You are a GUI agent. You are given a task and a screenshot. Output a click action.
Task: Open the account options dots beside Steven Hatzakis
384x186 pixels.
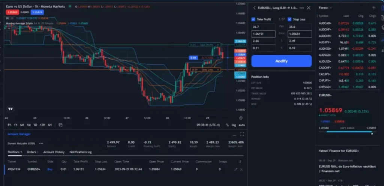click(41, 143)
